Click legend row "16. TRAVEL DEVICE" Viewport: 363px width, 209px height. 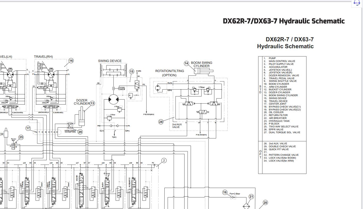pyautogui.click(x=275, y=101)
